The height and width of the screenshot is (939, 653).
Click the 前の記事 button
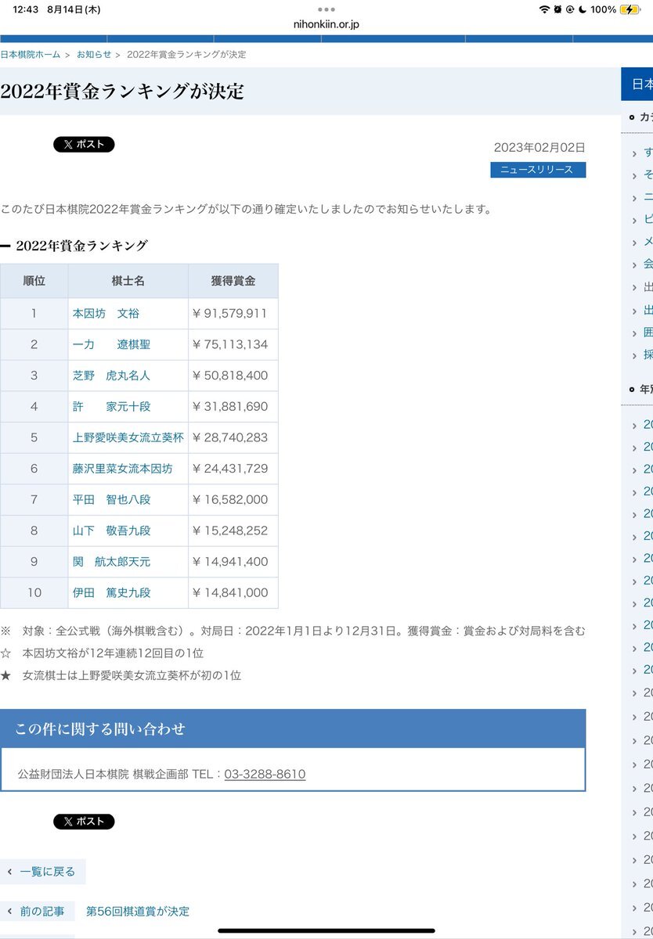click(37, 912)
